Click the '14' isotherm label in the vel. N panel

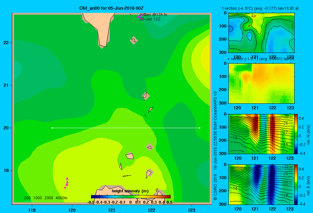coord(235,138)
